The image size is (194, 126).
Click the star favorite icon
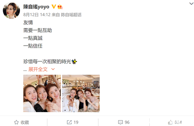click(x=16, y=122)
